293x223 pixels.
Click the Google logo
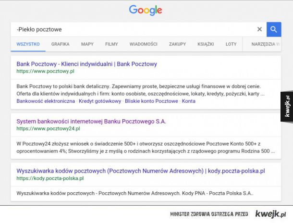pyautogui.click(x=146, y=10)
